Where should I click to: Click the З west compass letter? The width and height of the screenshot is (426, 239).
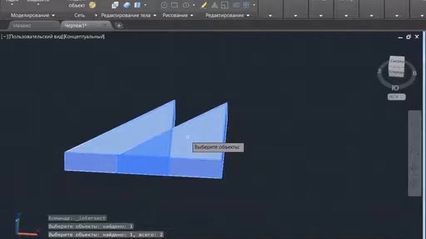click(379, 71)
